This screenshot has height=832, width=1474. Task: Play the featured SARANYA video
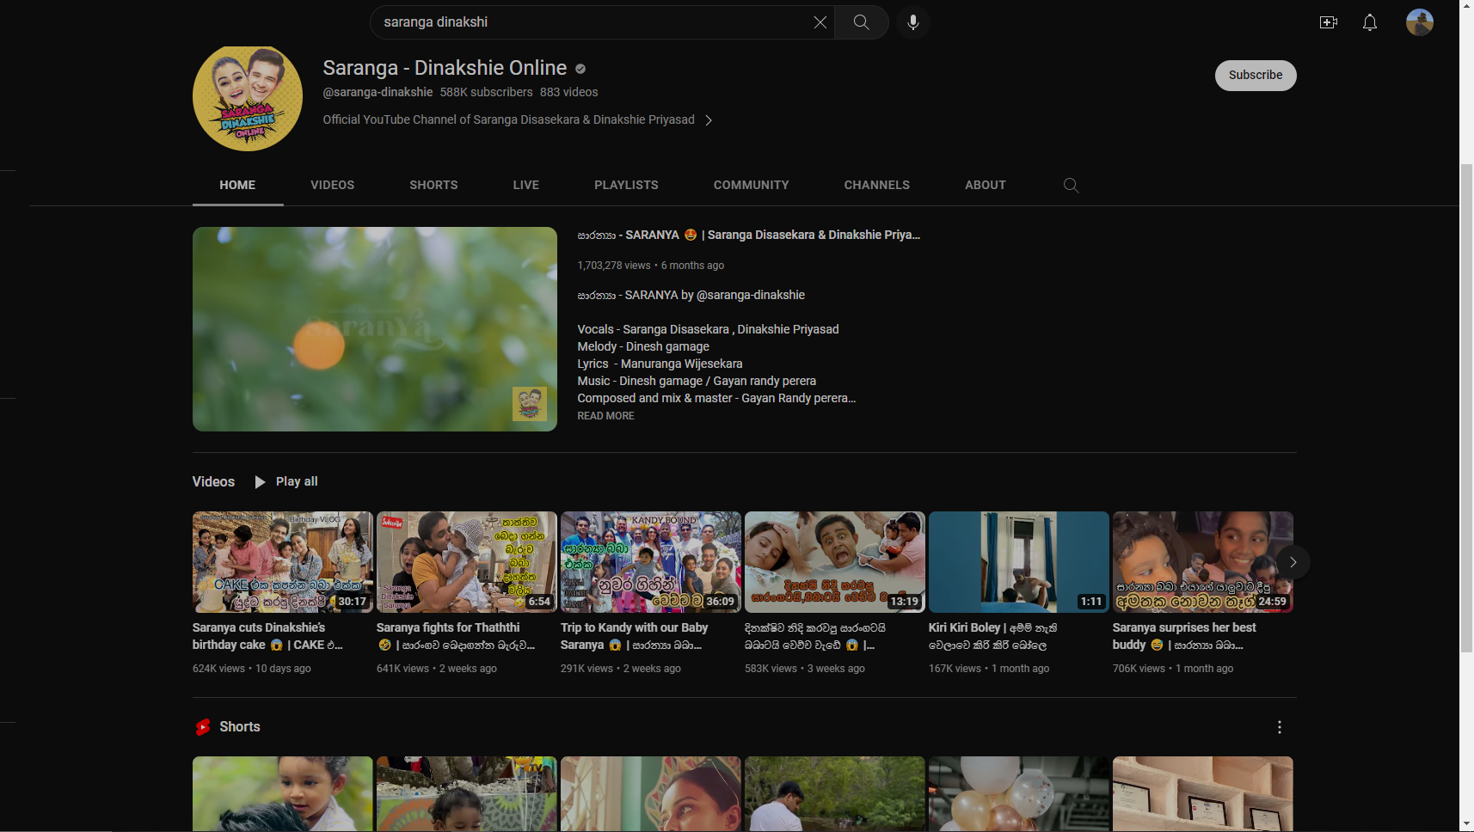[375, 329]
